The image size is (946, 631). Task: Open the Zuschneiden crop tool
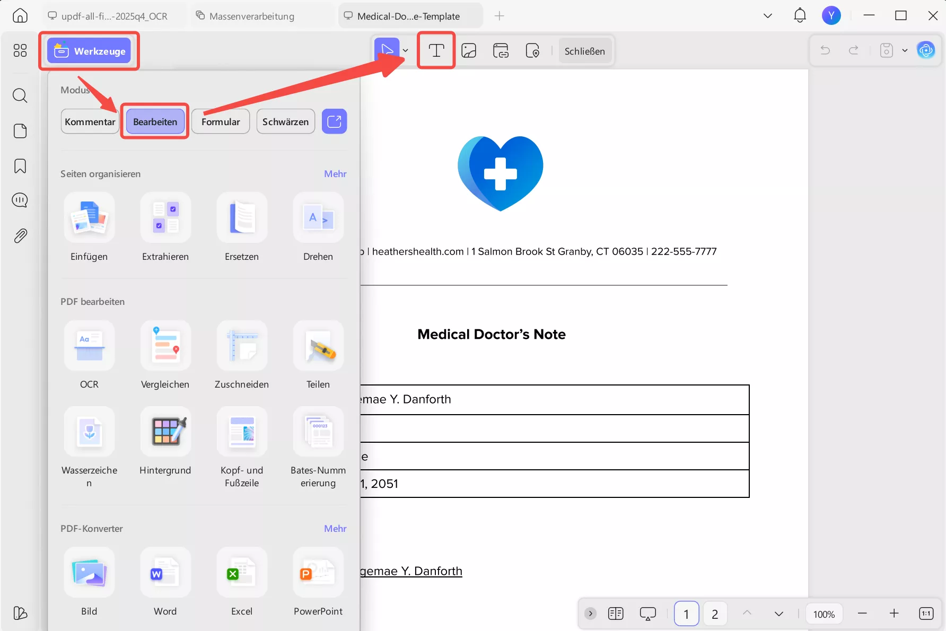tap(242, 355)
